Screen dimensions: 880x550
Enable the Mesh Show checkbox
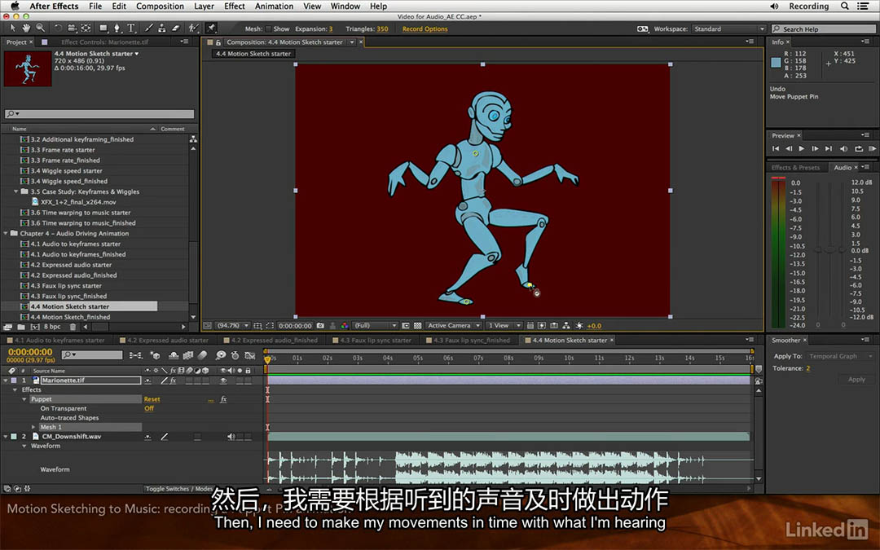[268, 29]
